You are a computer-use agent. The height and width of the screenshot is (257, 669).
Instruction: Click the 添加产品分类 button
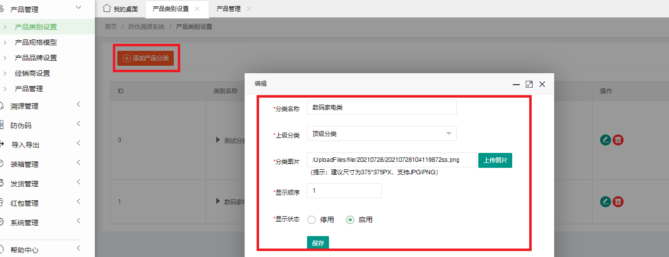[x=146, y=58]
